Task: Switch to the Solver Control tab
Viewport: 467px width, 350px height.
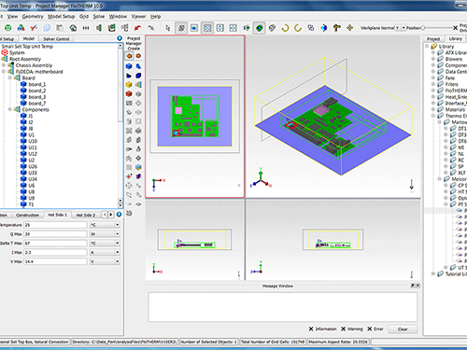Action: (x=56, y=39)
